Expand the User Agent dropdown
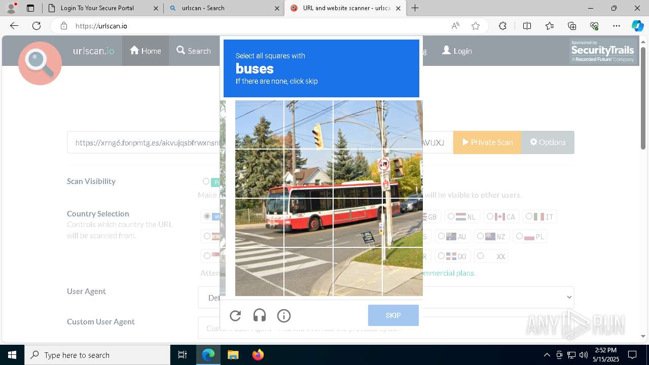This screenshot has height=365, width=649. tap(386, 298)
